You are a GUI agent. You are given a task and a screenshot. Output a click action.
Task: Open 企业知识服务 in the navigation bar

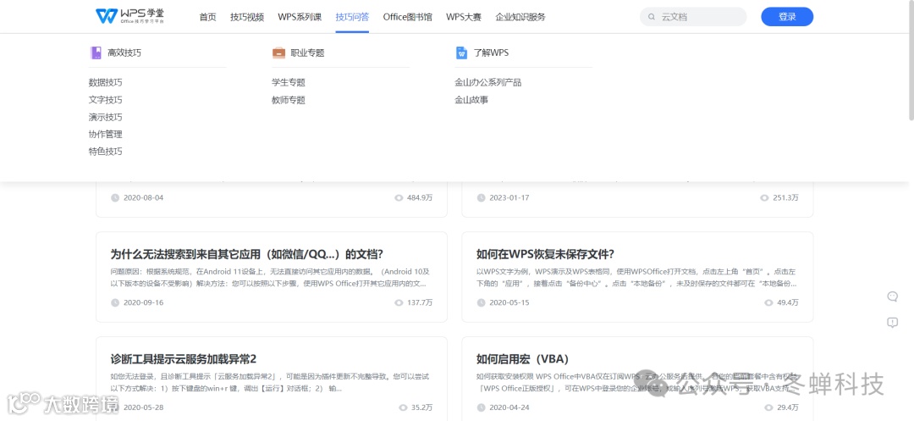520,17
